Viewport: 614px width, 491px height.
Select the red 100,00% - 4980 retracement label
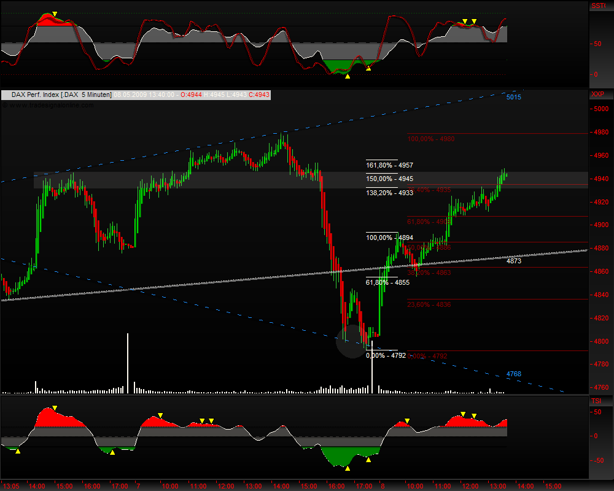pyautogui.click(x=431, y=139)
